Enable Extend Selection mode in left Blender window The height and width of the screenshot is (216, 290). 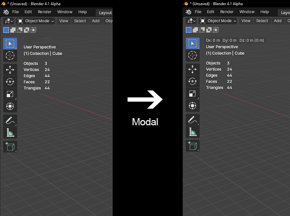tap(13, 30)
